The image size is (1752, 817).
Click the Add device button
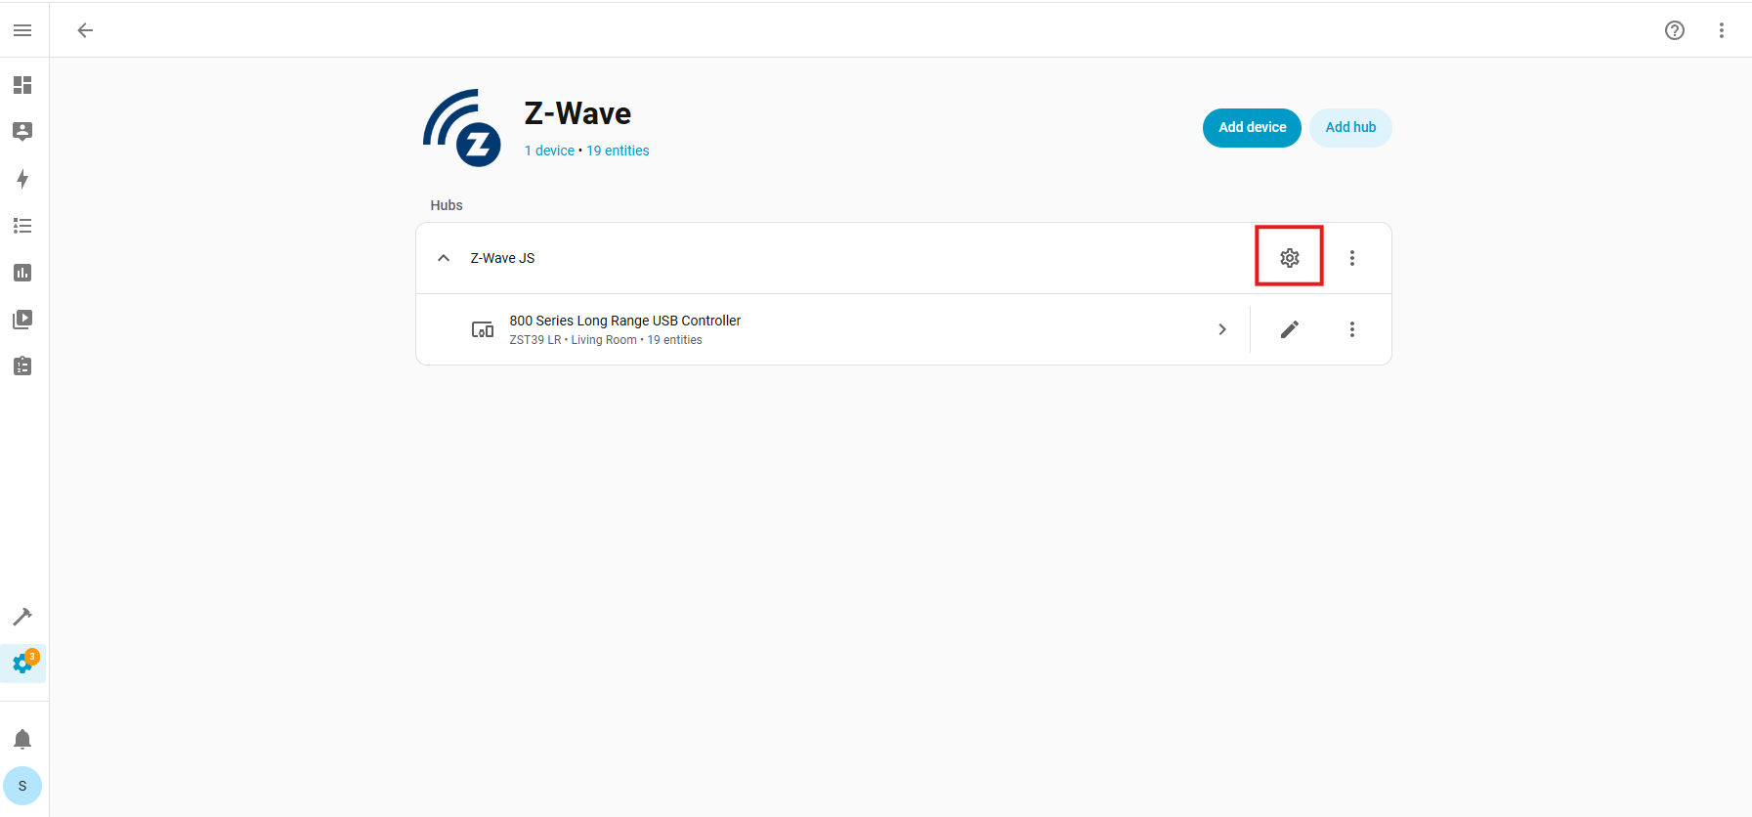point(1252,128)
